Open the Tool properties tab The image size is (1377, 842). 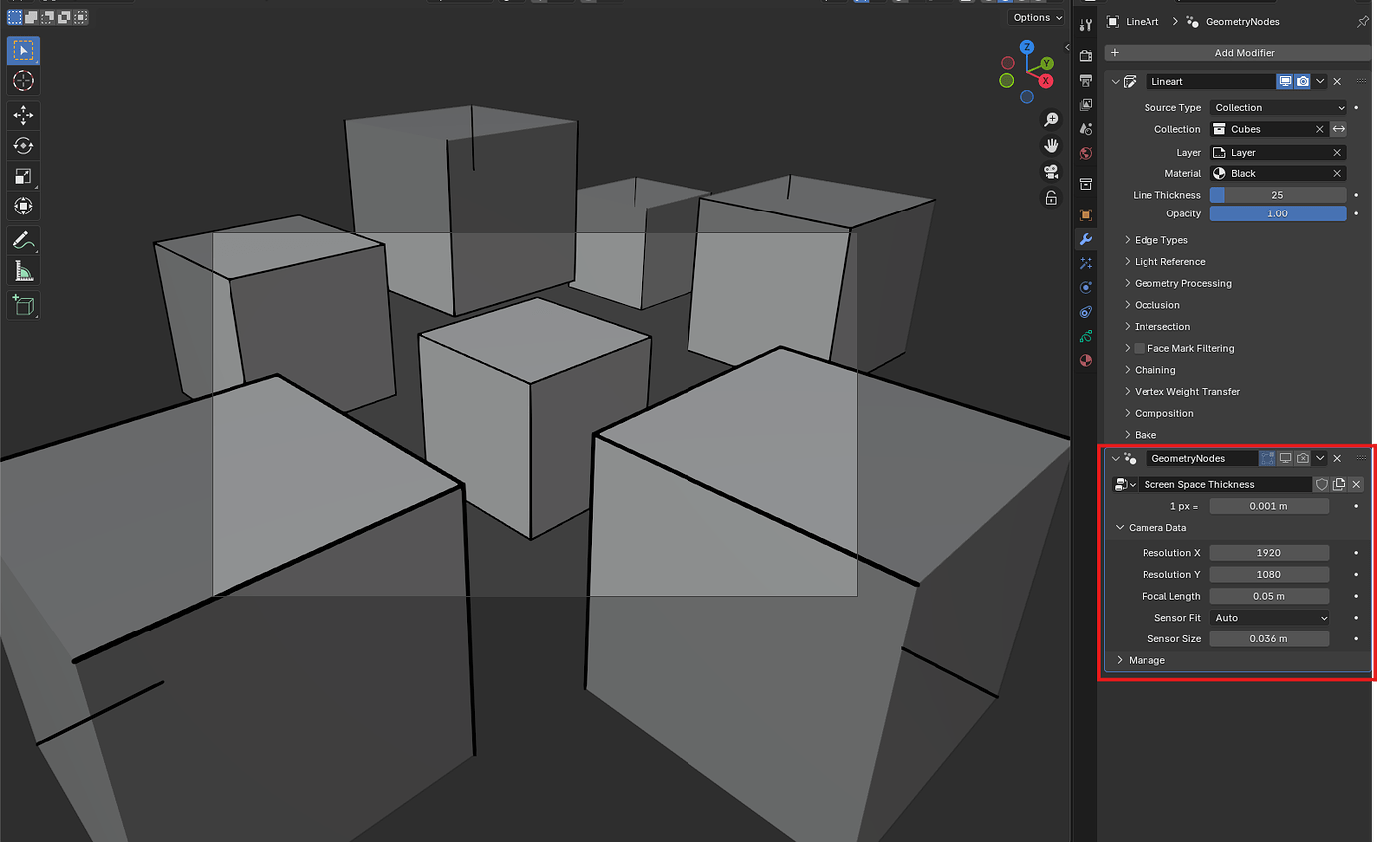[1086, 25]
